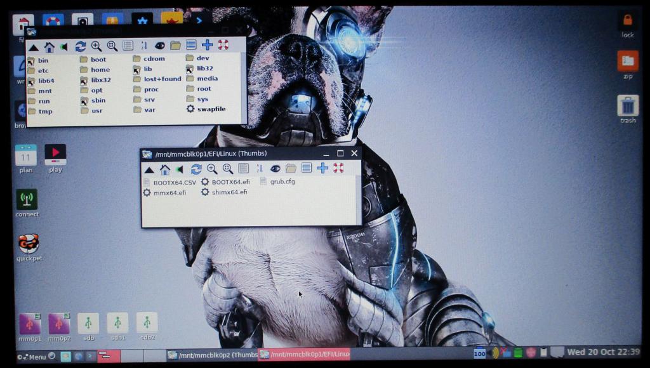The width and height of the screenshot is (650, 368).
Task: Open the cdrom folder
Action: pyautogui.click(x=149, y=58)
